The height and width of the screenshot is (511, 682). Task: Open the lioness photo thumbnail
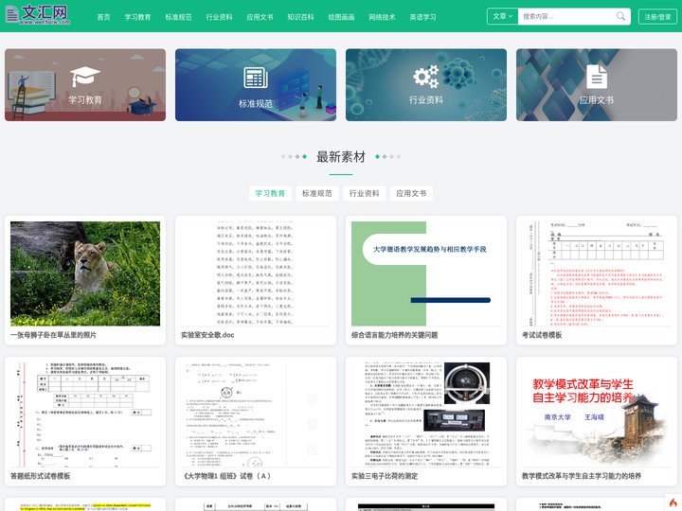(x=85, y=273)
